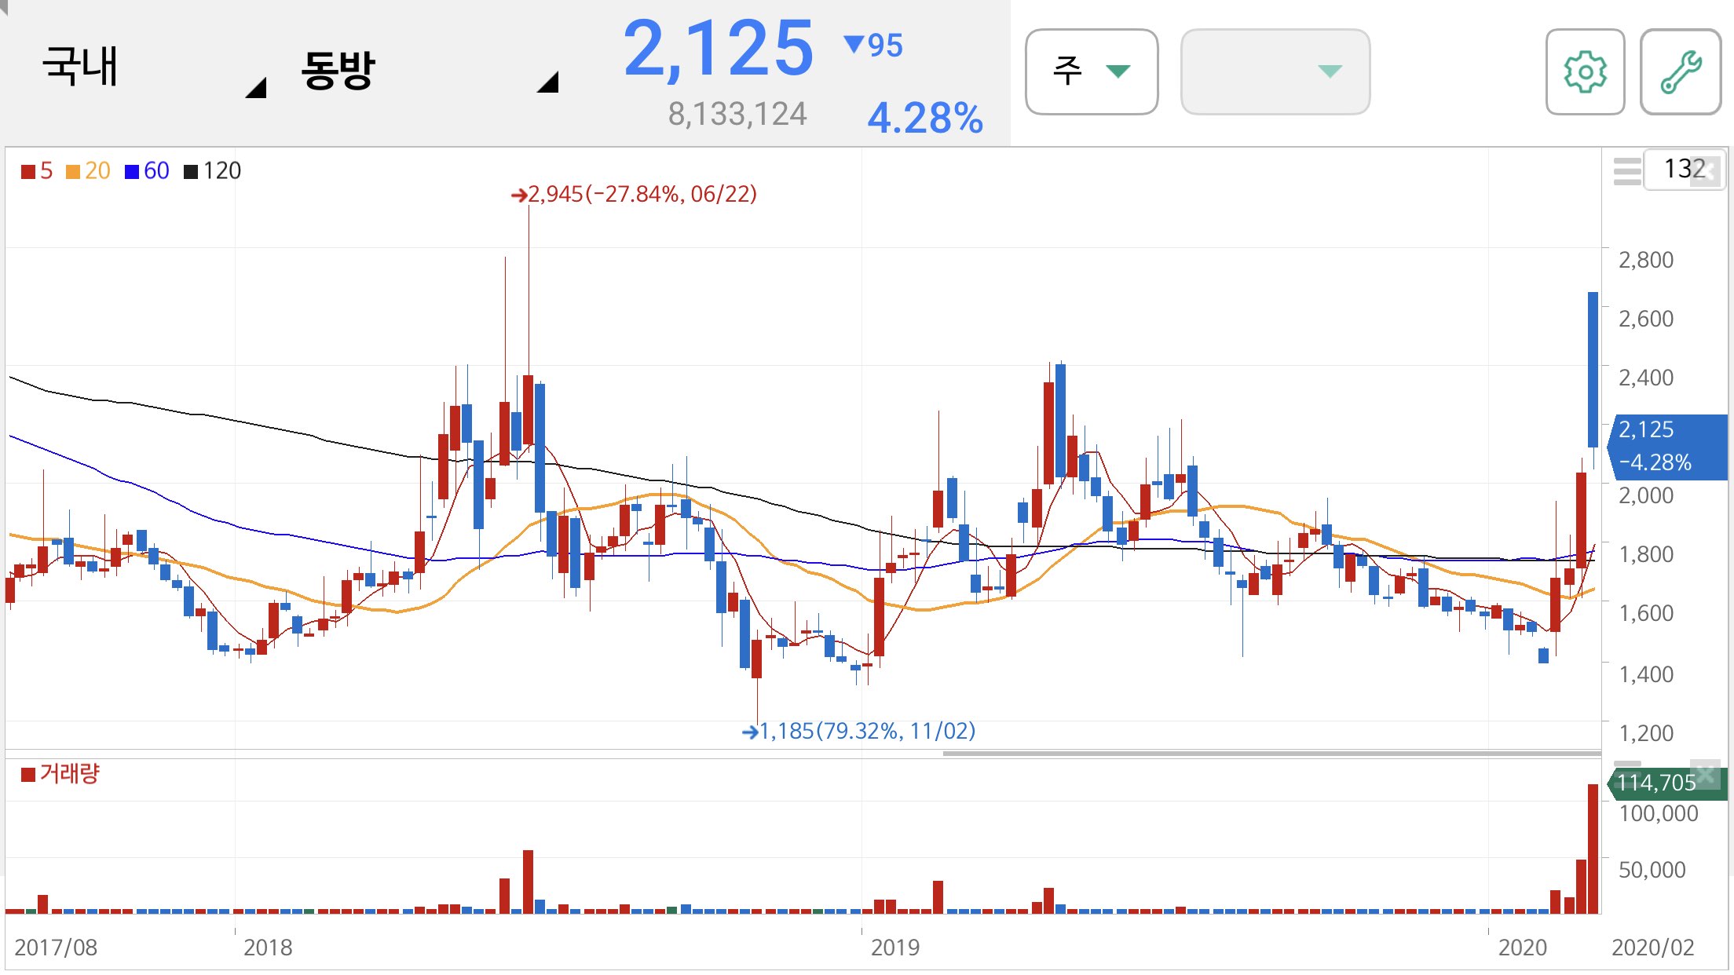Click the 2017/08 date label
Viewport: 1734px width, 975px height.
pos(56,948)
